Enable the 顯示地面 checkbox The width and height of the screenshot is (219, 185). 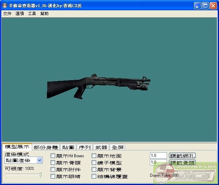point(94,156)
